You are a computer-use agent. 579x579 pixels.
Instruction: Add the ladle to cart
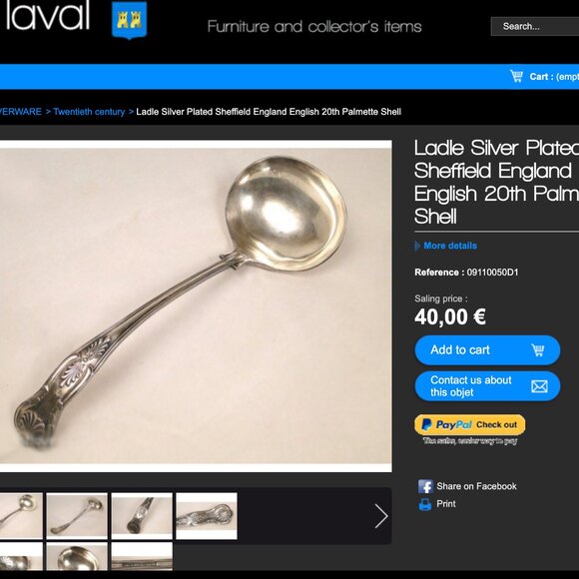coord(487,350)
